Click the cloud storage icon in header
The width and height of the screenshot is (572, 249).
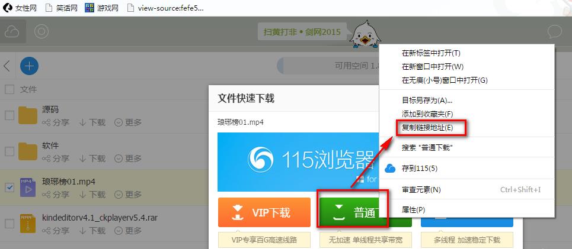(x=12, y=32)
